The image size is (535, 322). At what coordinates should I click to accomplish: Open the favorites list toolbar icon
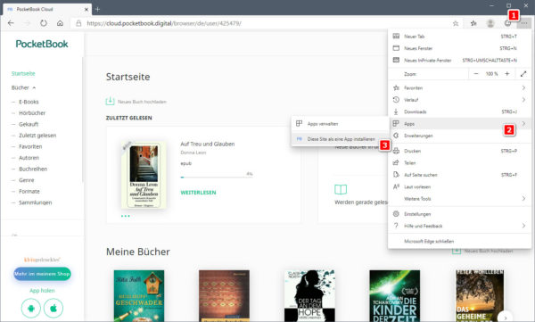473,23
